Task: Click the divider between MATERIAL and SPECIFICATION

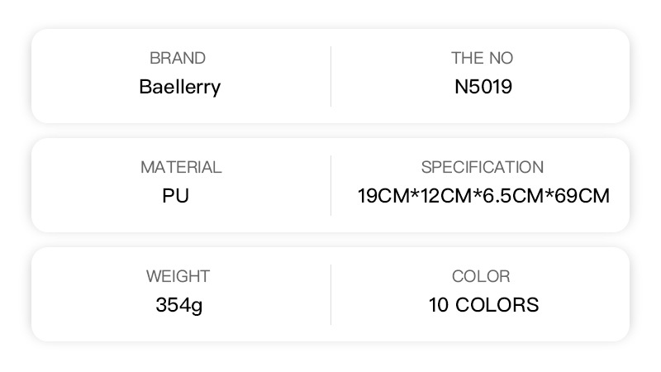Action: pyautogui.click(x=330, y=185)
